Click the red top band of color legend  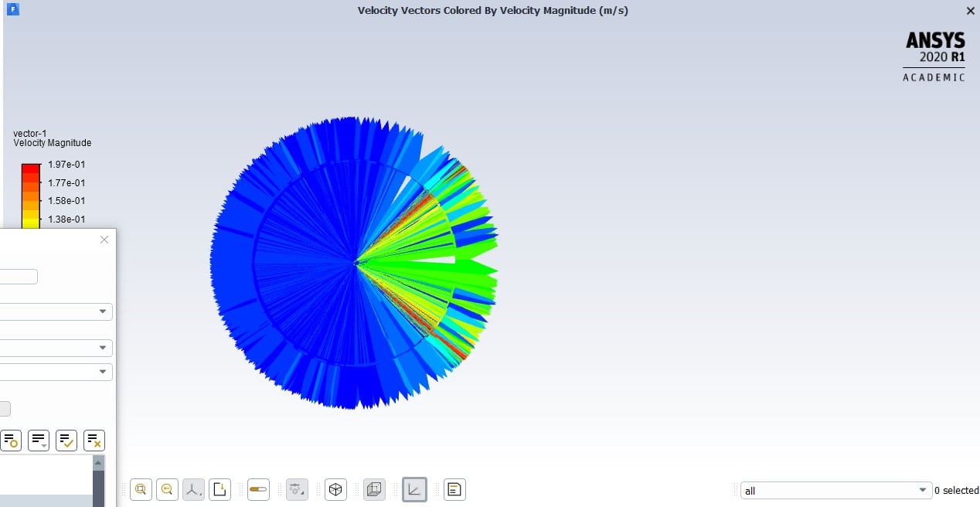[x=30, y=168]
